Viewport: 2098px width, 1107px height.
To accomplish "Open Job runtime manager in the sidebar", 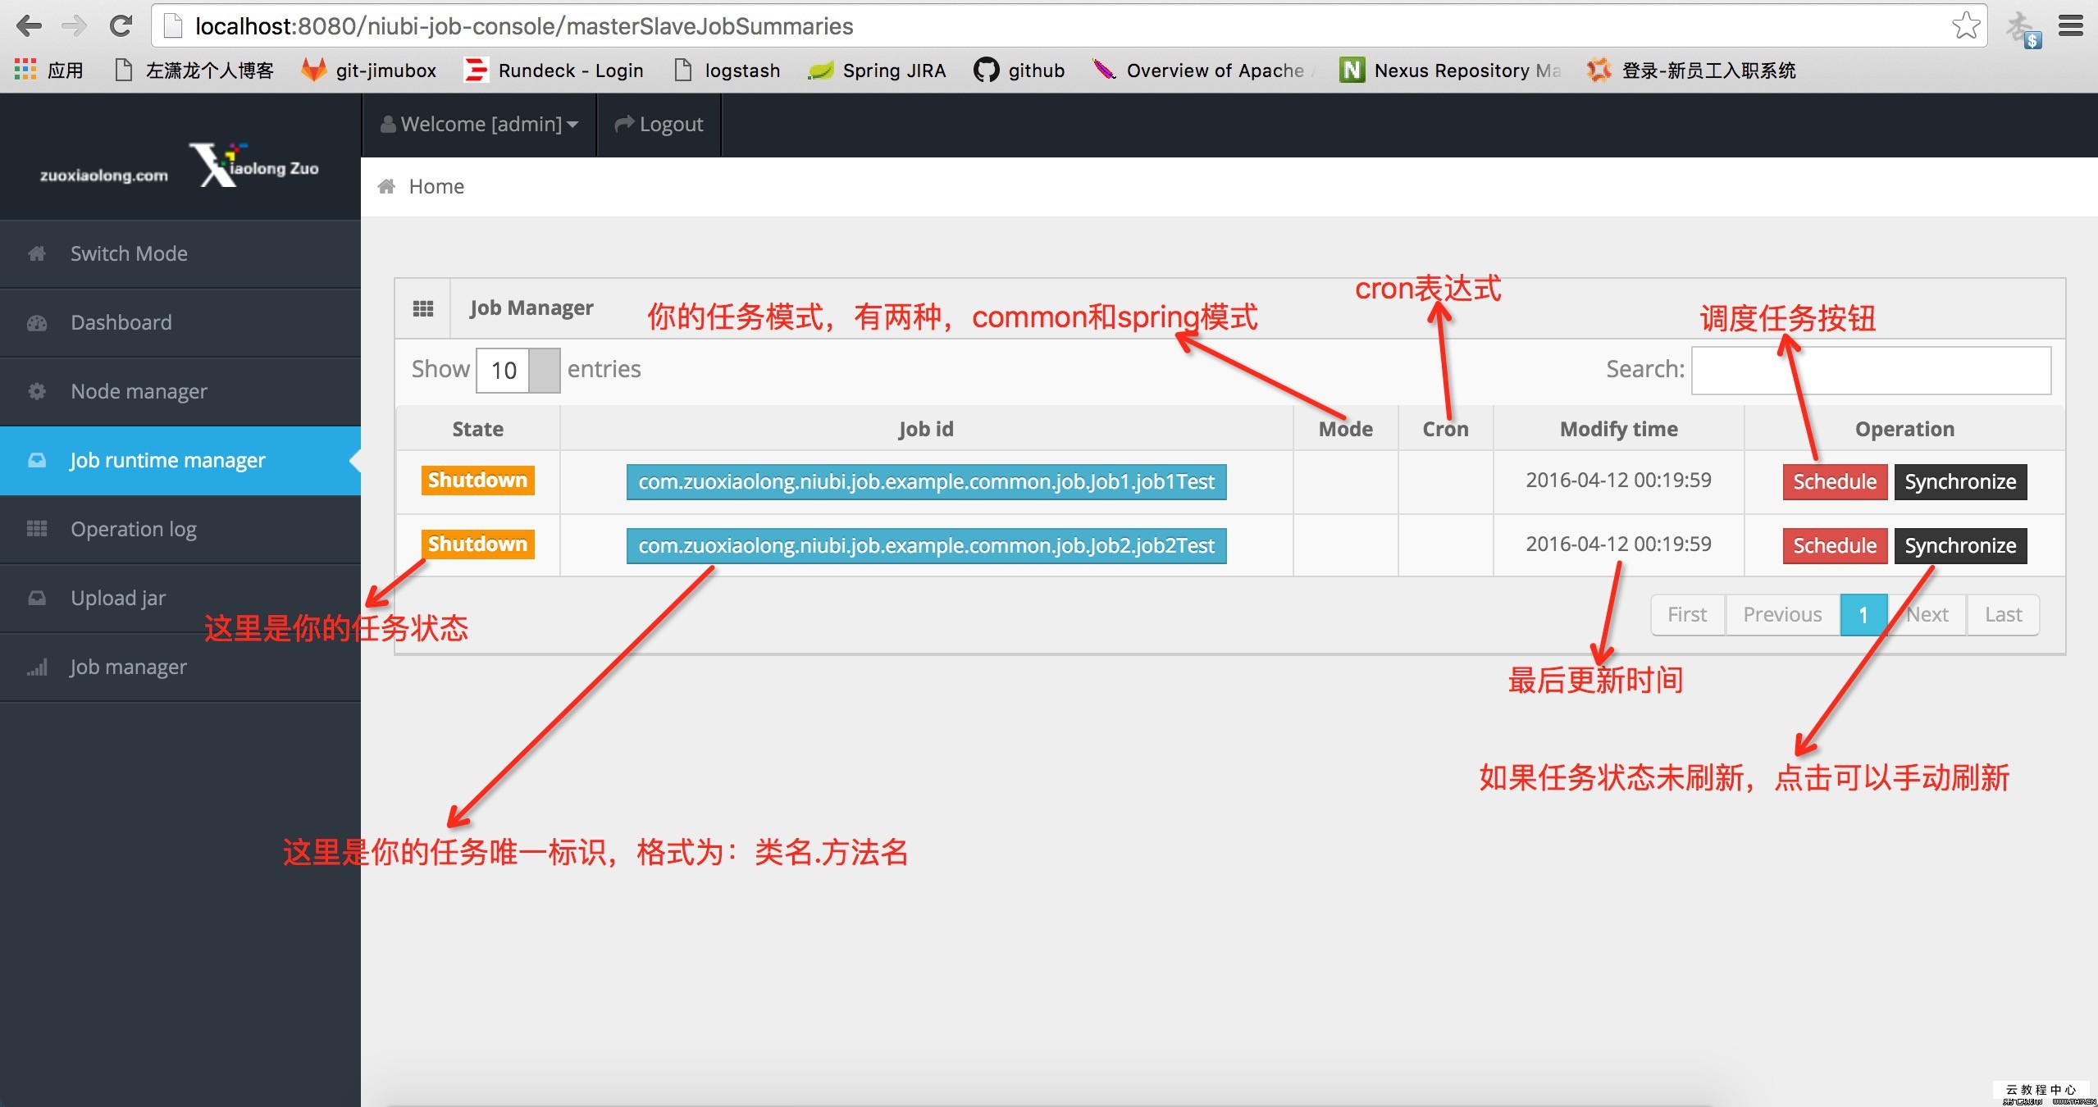I will 166,460.
